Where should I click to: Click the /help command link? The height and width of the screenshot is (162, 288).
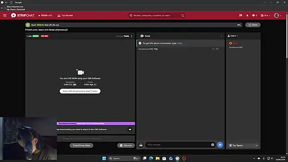click(180, 43)
